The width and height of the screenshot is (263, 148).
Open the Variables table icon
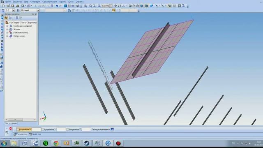point(112,129)
